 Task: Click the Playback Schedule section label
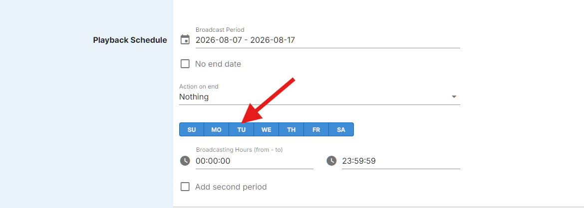click(x=130, y=40)
